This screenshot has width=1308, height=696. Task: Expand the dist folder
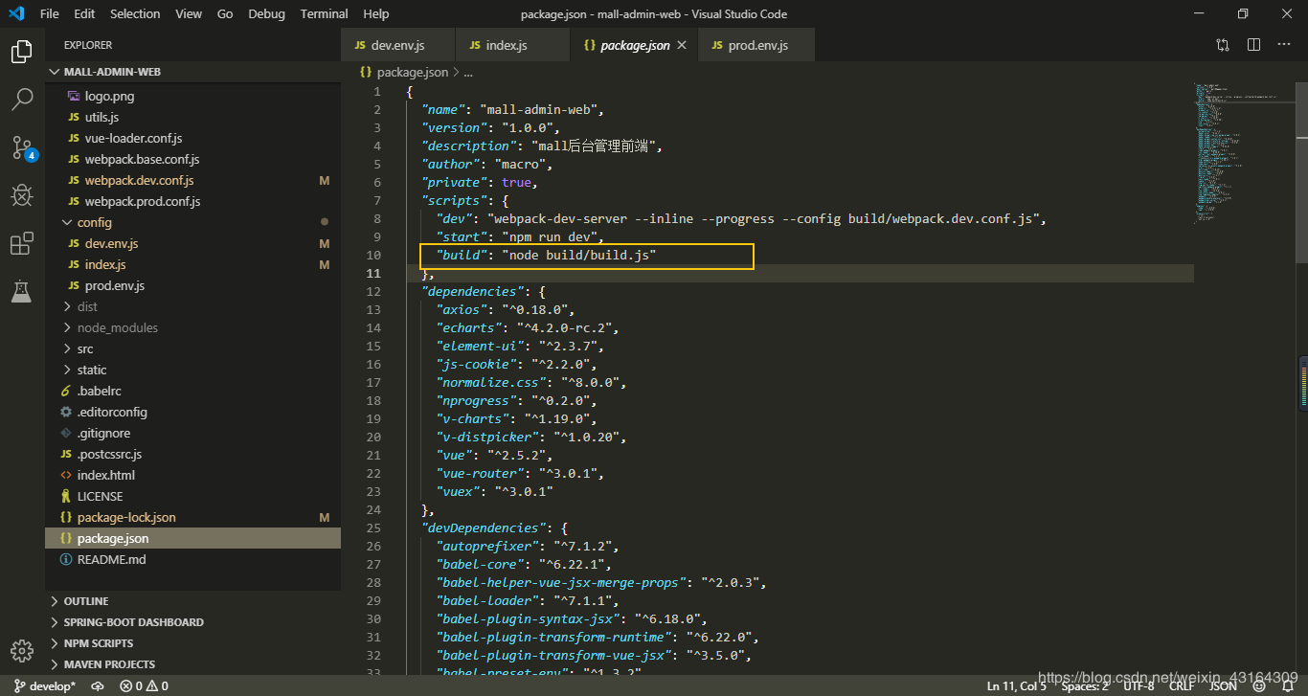(x=192, y=306)
